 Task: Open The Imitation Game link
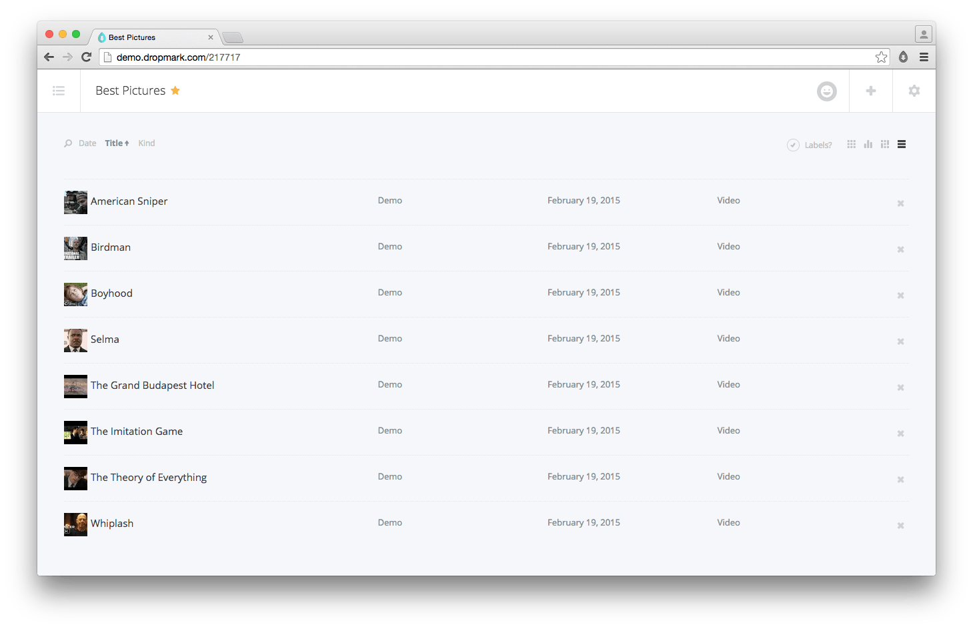[x=137, y=432]
